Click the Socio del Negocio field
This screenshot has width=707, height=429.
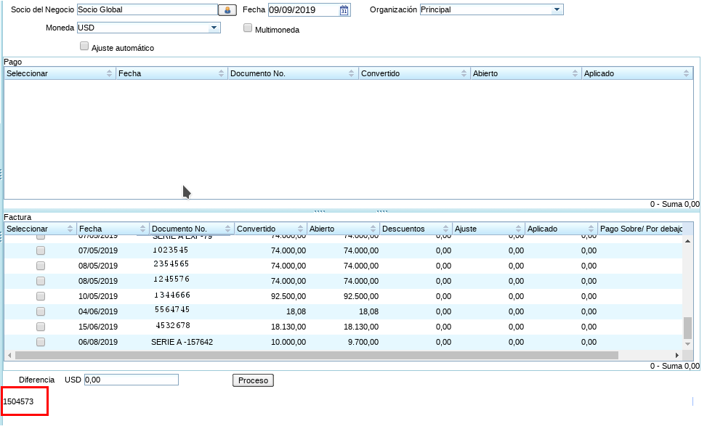click(x=147, y=10)
